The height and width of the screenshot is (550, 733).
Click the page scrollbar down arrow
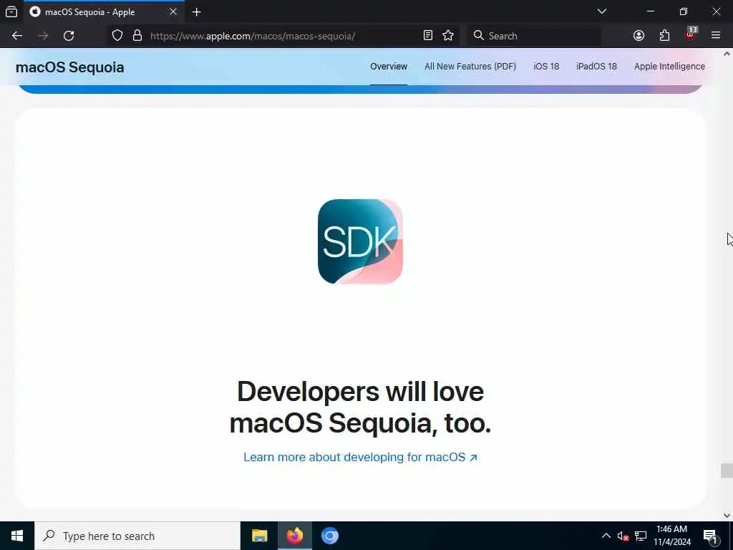[727, 516]
